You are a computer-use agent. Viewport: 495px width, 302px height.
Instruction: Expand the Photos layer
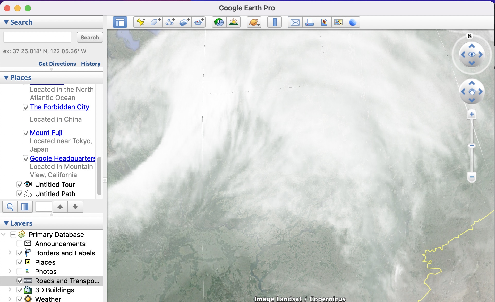pos(10,271)
